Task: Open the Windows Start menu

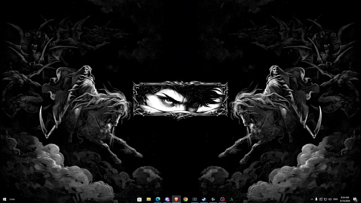Action: 5,199
